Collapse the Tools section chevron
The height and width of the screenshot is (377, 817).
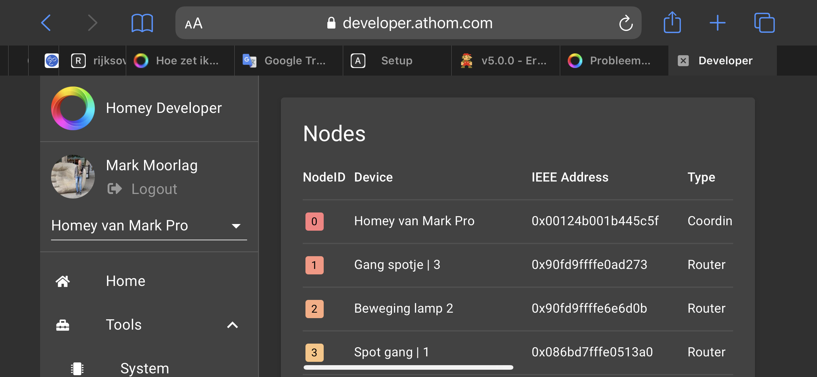point(233,325)
